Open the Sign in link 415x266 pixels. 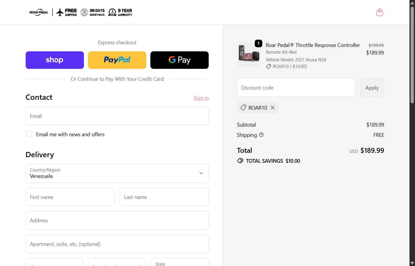point(201,98)
